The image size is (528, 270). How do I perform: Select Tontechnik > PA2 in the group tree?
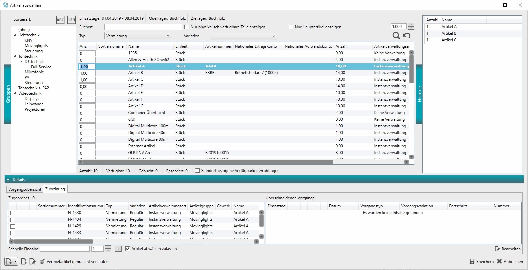[34, 88]
